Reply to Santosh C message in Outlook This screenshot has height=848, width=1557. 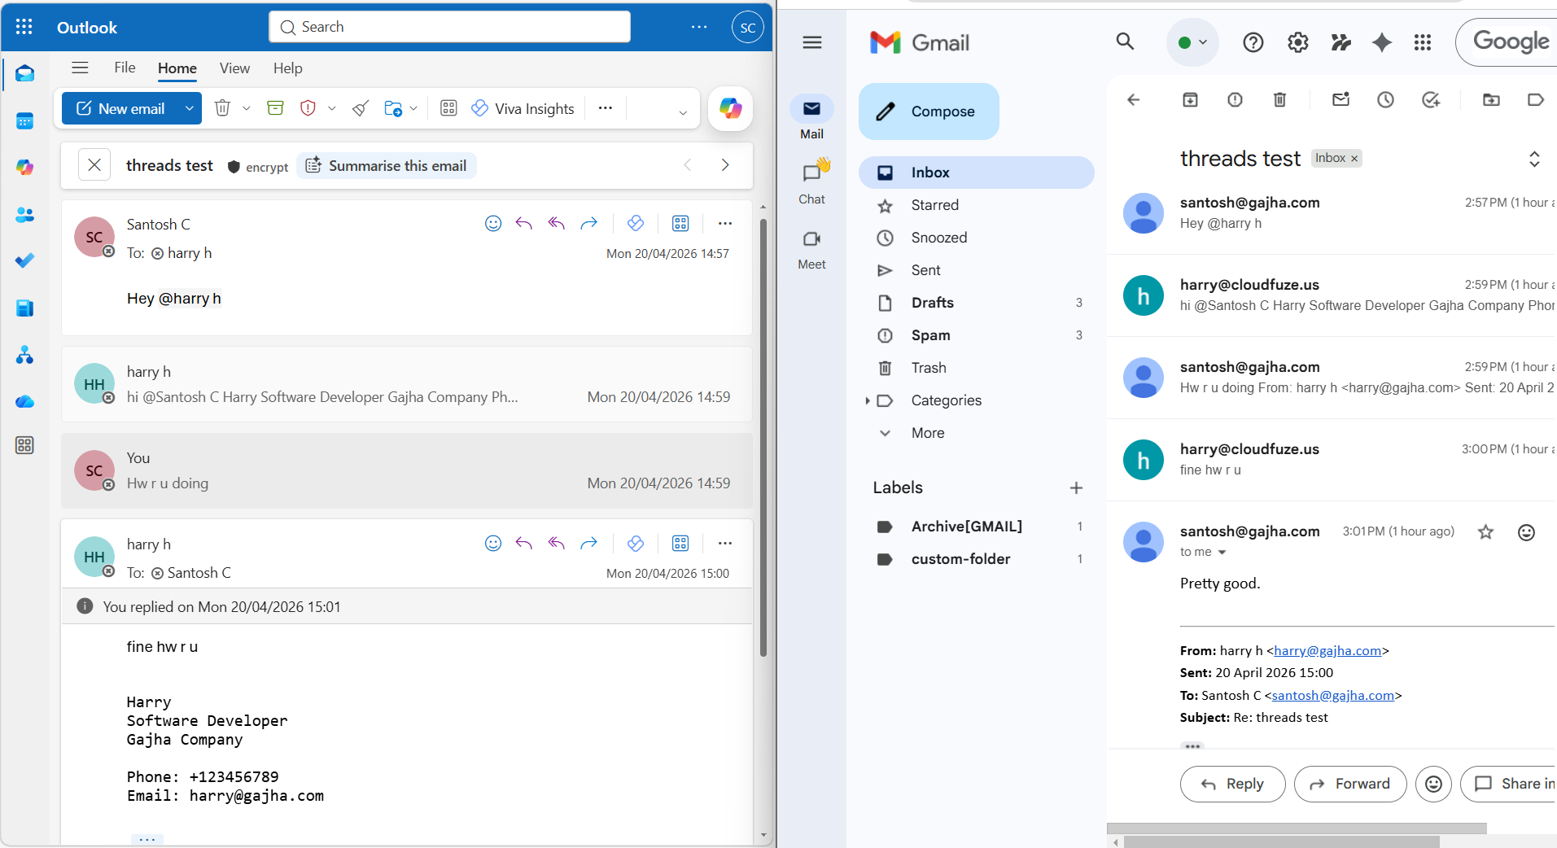[524, 223]
